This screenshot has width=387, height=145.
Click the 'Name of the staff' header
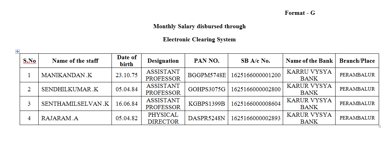75,61
